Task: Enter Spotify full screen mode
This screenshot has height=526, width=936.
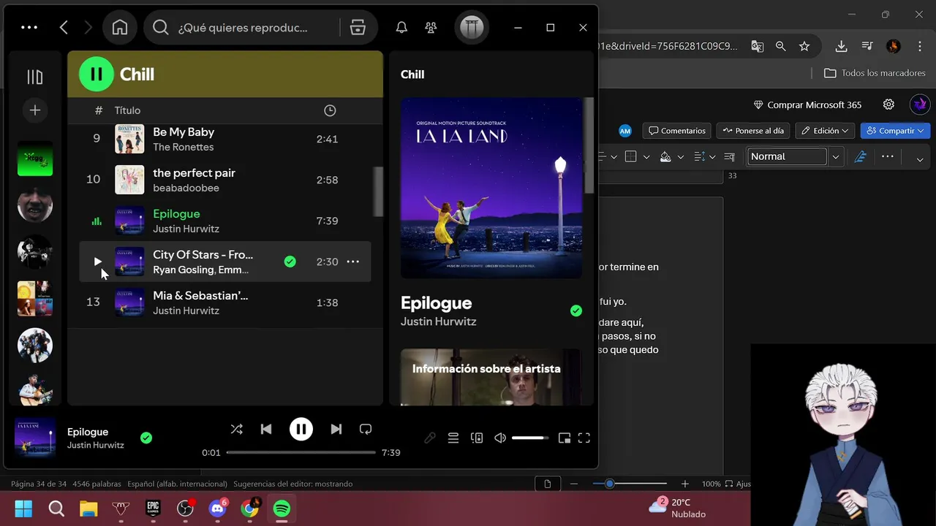Action: [584, 438]
